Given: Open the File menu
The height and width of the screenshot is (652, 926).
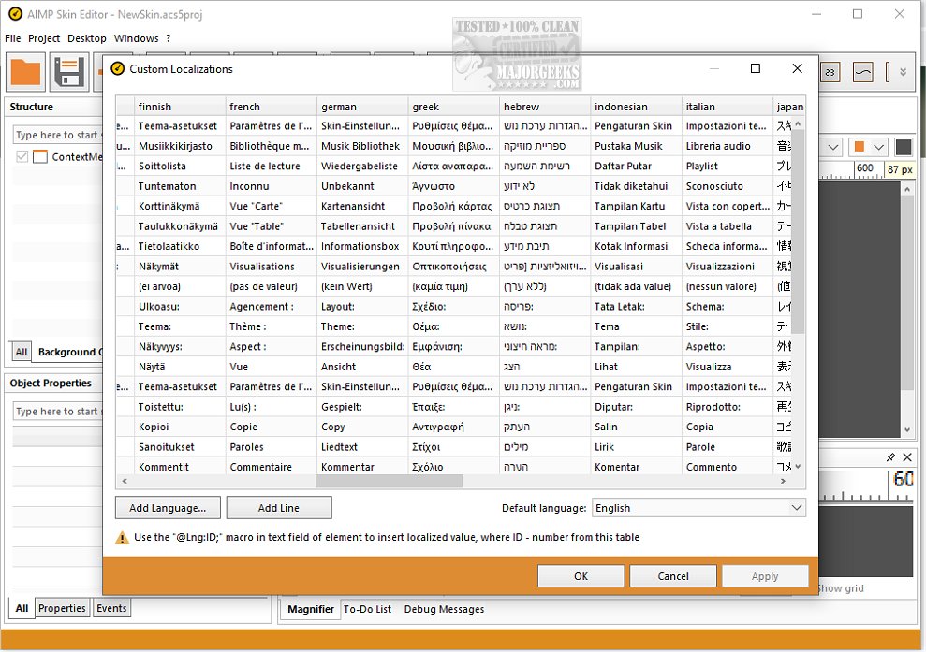Looking at the screenshot, I should point(12,38).
